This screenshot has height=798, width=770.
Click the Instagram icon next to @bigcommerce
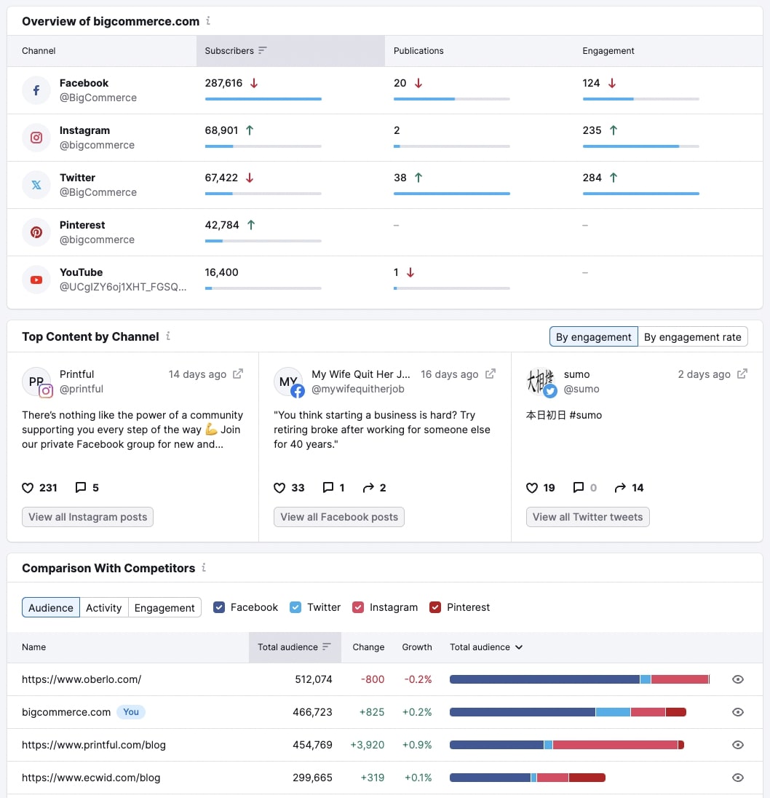pos(36,137)
